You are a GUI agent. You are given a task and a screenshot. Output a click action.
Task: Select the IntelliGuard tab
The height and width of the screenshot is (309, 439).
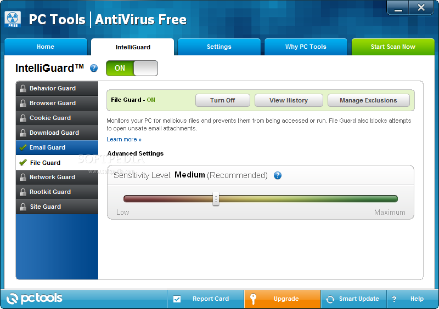click(x=133, y=47)
